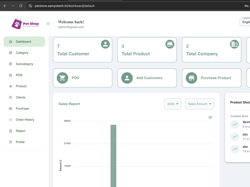Click the Clients people icon
This screenshot has width=250, height=187.
[x=10, y=97]
